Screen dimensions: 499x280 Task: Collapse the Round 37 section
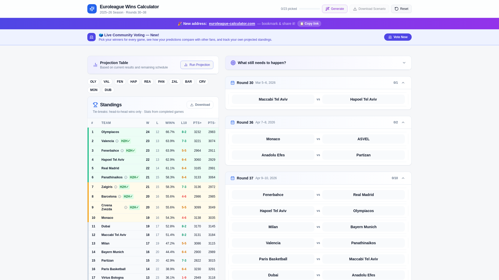click(403, 178)
